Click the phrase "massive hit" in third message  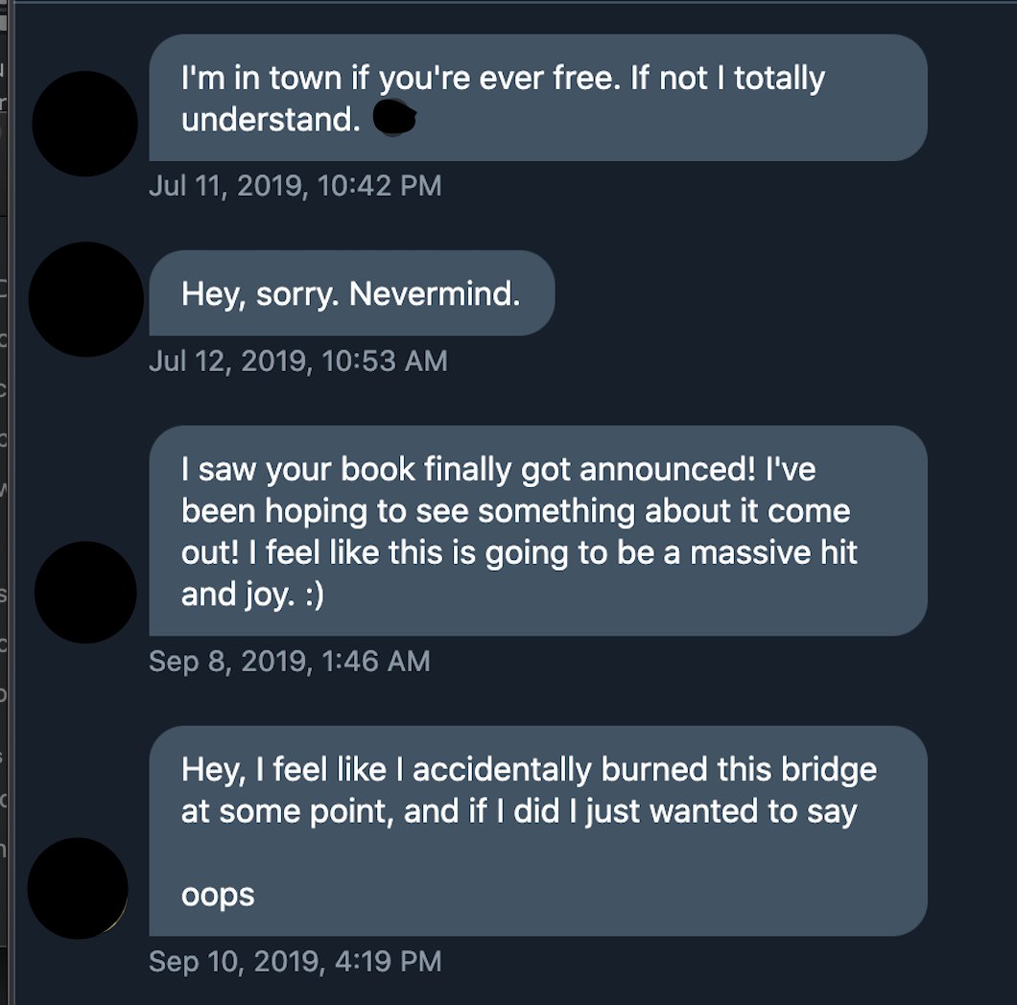point(773,552)
